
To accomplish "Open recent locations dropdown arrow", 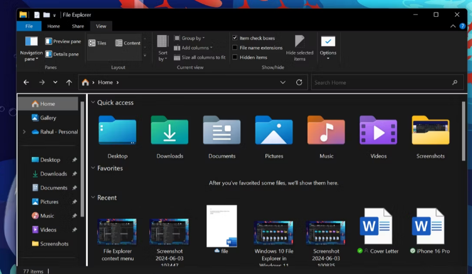I will pos(55,82).
